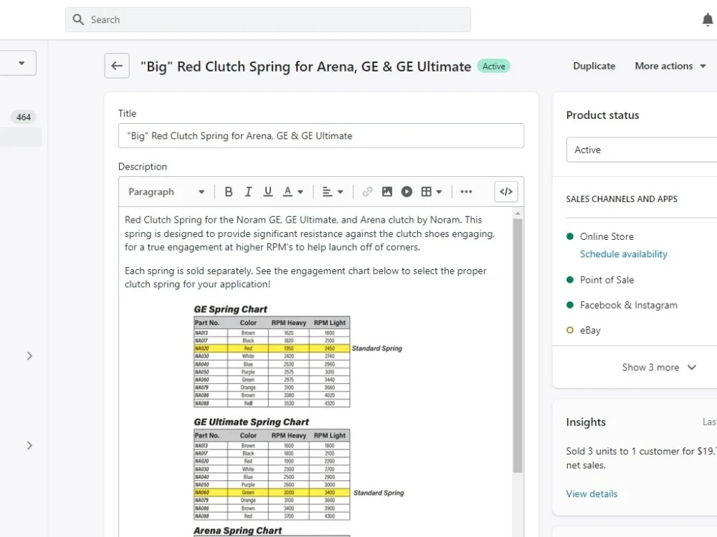Click the 'Each spring is sold separately' paragraph

click(x=305, y=277)
